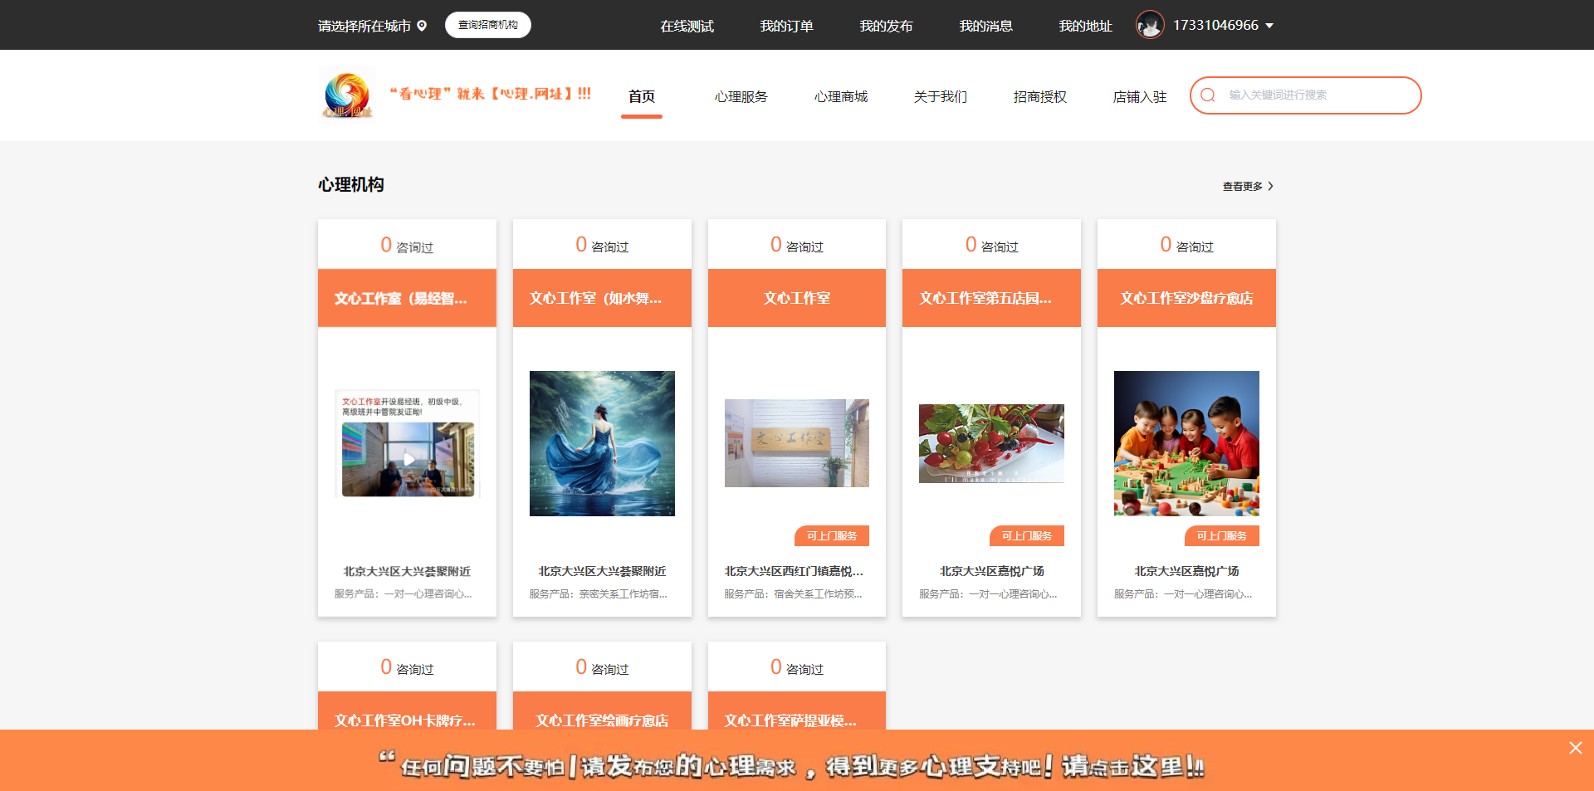Screen dimensions: 1594x791
Task: Click the chevron arrow next to 查看更多
Action: (1270, 187)
